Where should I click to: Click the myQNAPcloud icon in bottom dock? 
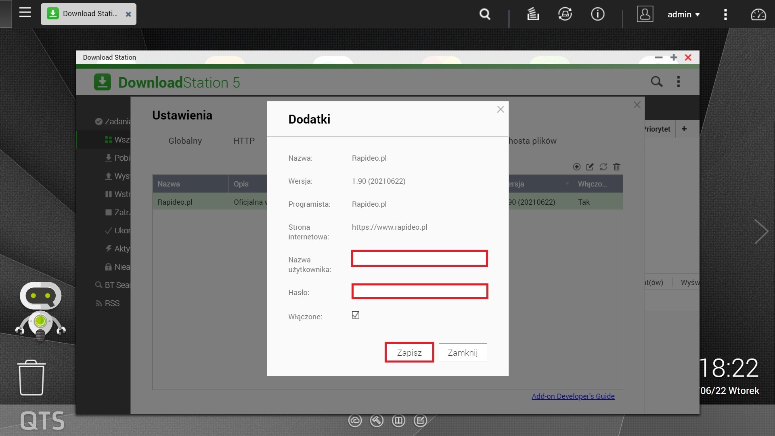pyautogui.click(x=355, y=421)
